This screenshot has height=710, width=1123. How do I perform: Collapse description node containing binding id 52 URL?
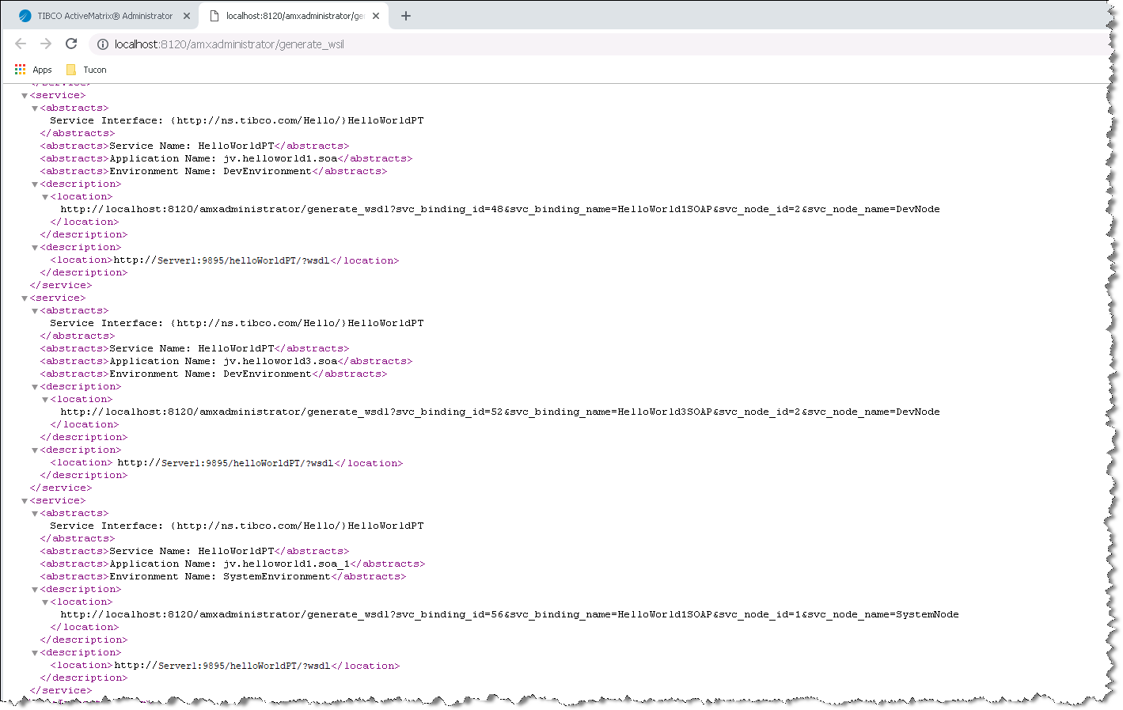(x=35, y=387)
